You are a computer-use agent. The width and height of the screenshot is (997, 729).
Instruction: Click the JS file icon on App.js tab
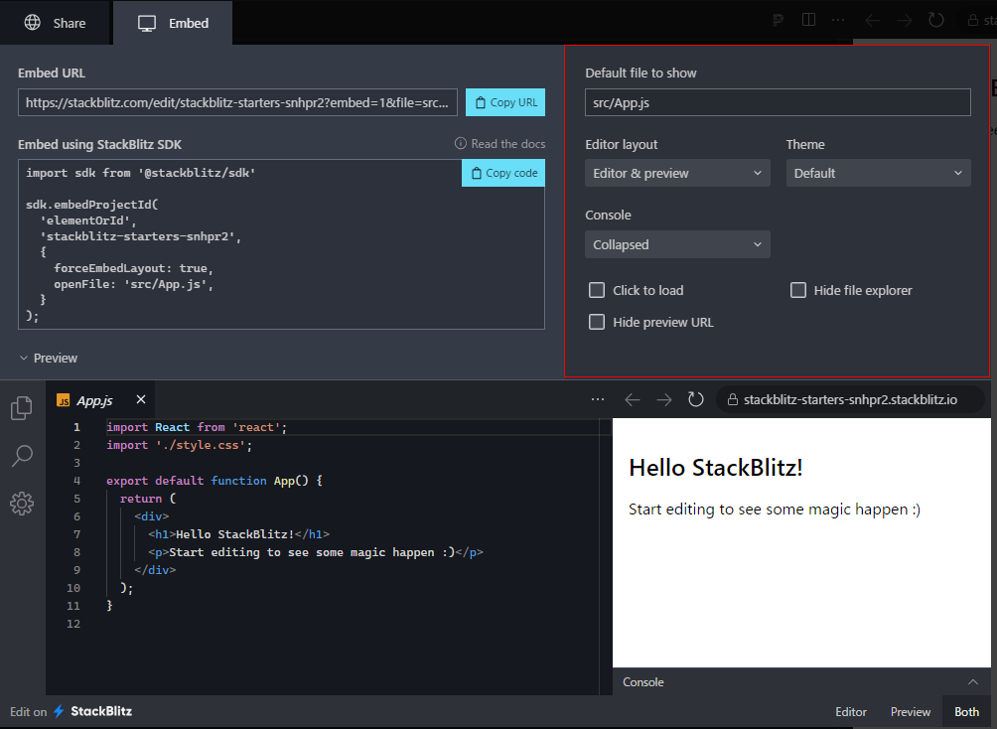[63, 400]
